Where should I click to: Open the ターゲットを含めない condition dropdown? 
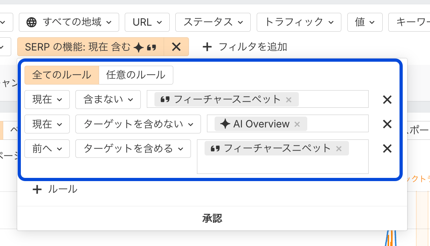pyautogui.click(x=138, y=124)
